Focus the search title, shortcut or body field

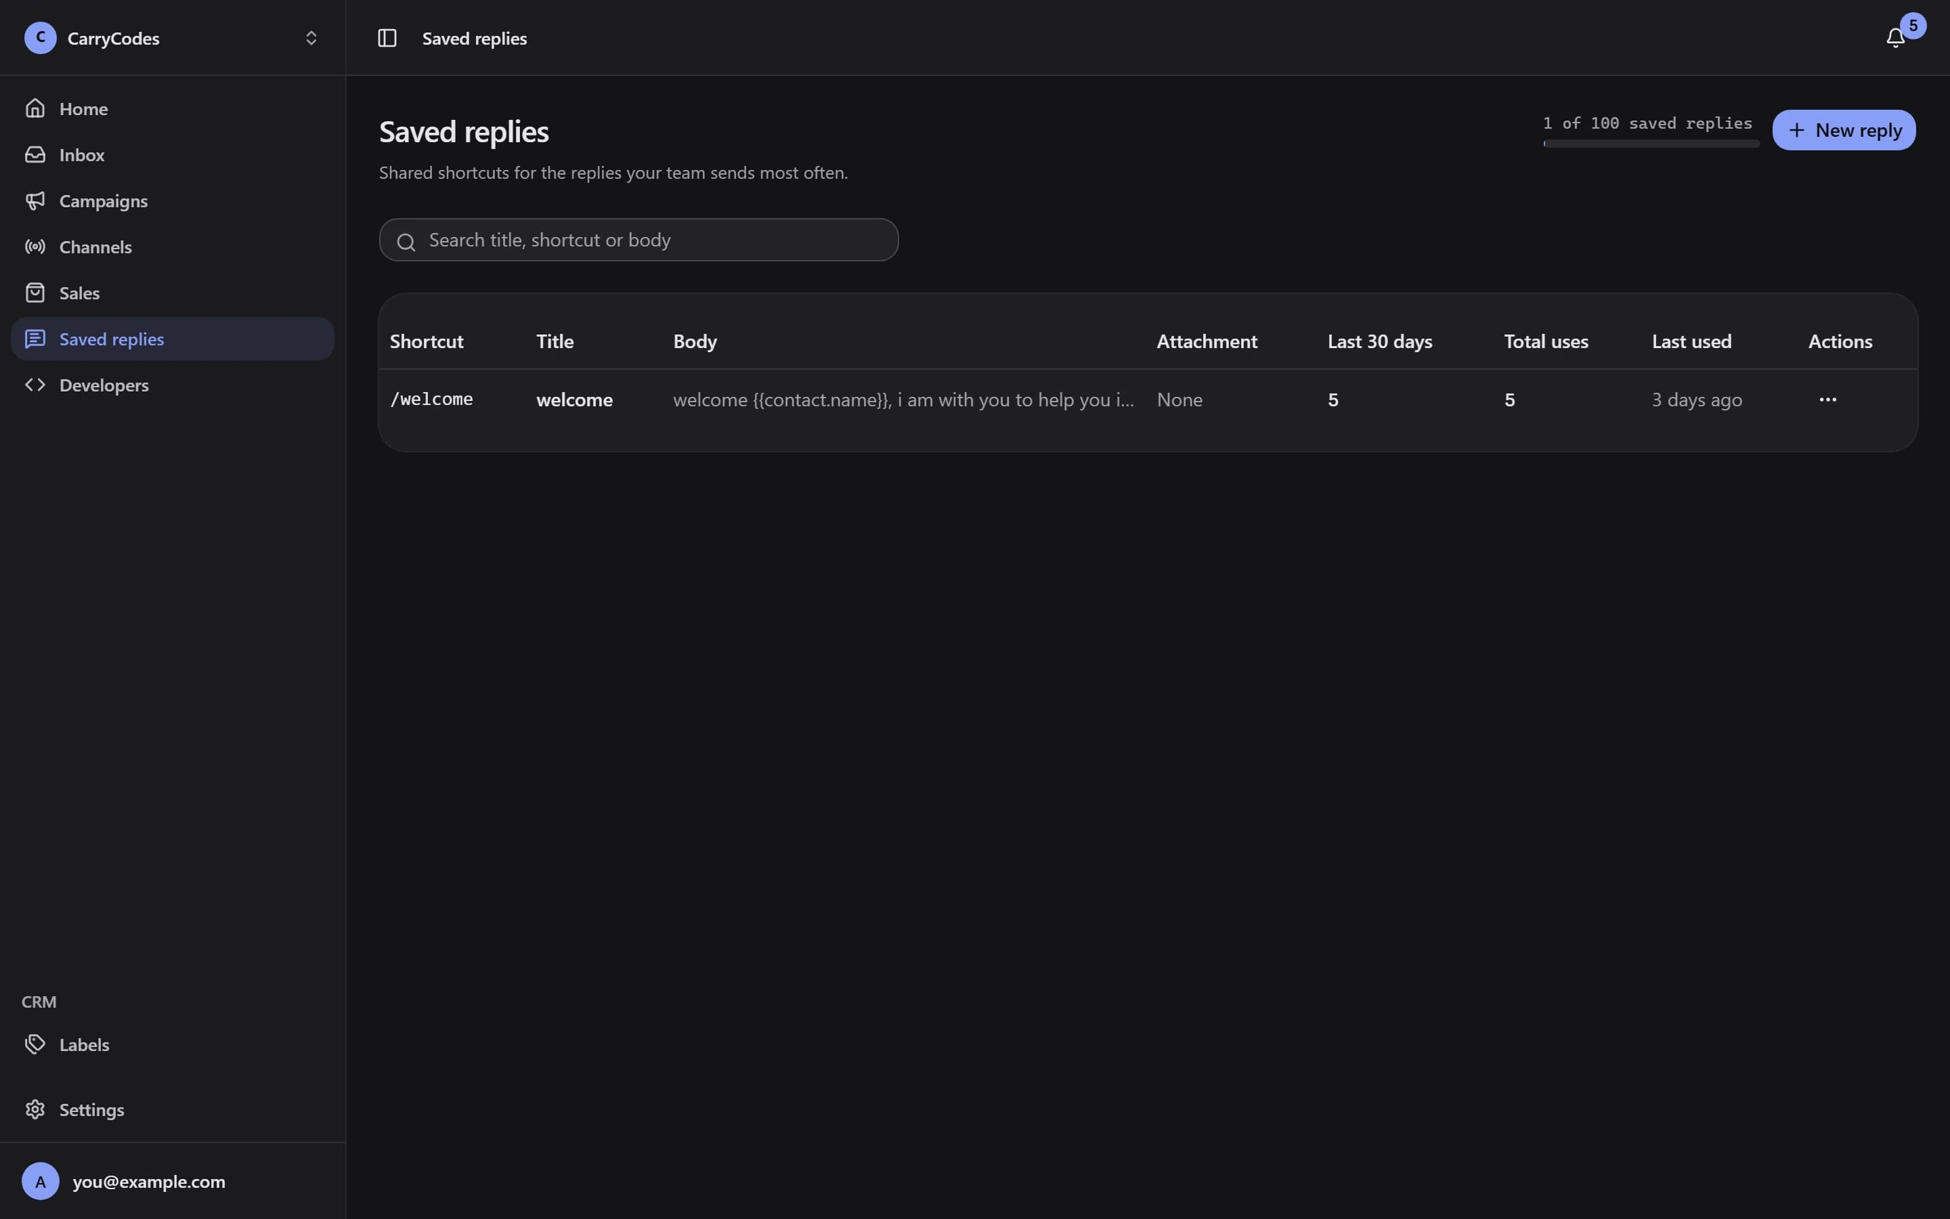(638, 240)
